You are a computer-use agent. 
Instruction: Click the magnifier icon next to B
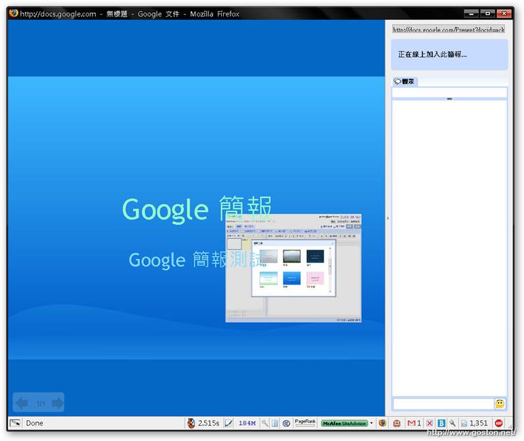[x=452, y=424]
